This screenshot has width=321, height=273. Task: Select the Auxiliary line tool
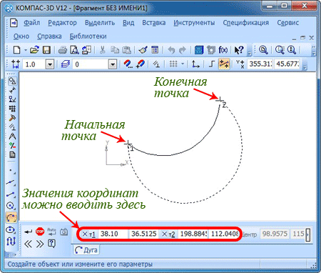point(11,182)
